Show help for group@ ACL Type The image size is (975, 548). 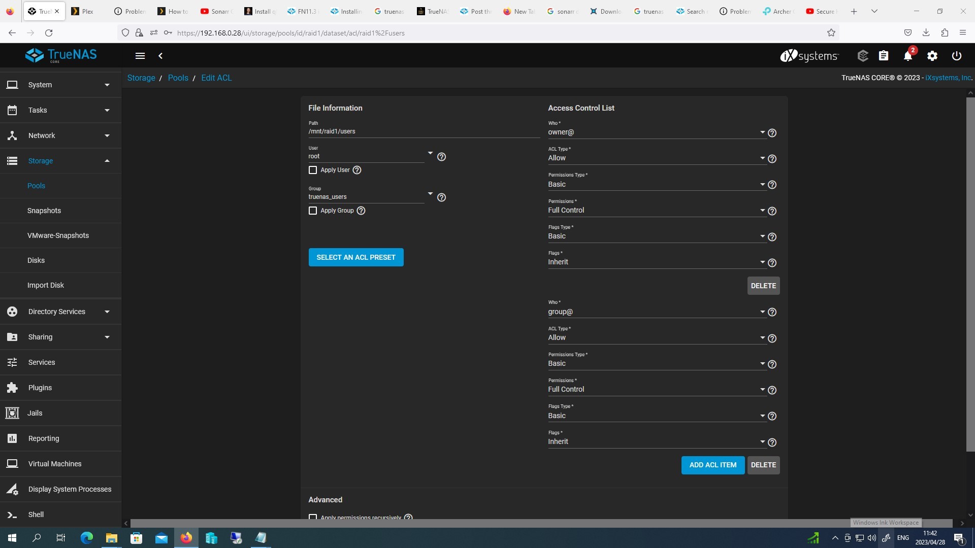coord(772,338)
